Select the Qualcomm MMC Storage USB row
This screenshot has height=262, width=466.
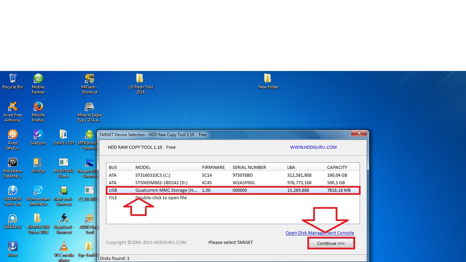233,190
